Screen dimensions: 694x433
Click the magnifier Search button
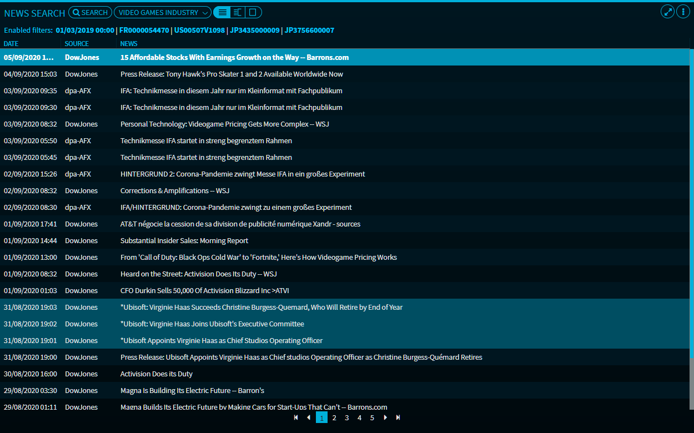89,12
